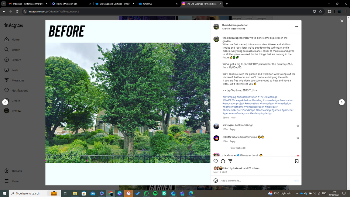Open Spotify from the taskbar
The height and width of the screenshot is (197, 350).
point(155,193)
